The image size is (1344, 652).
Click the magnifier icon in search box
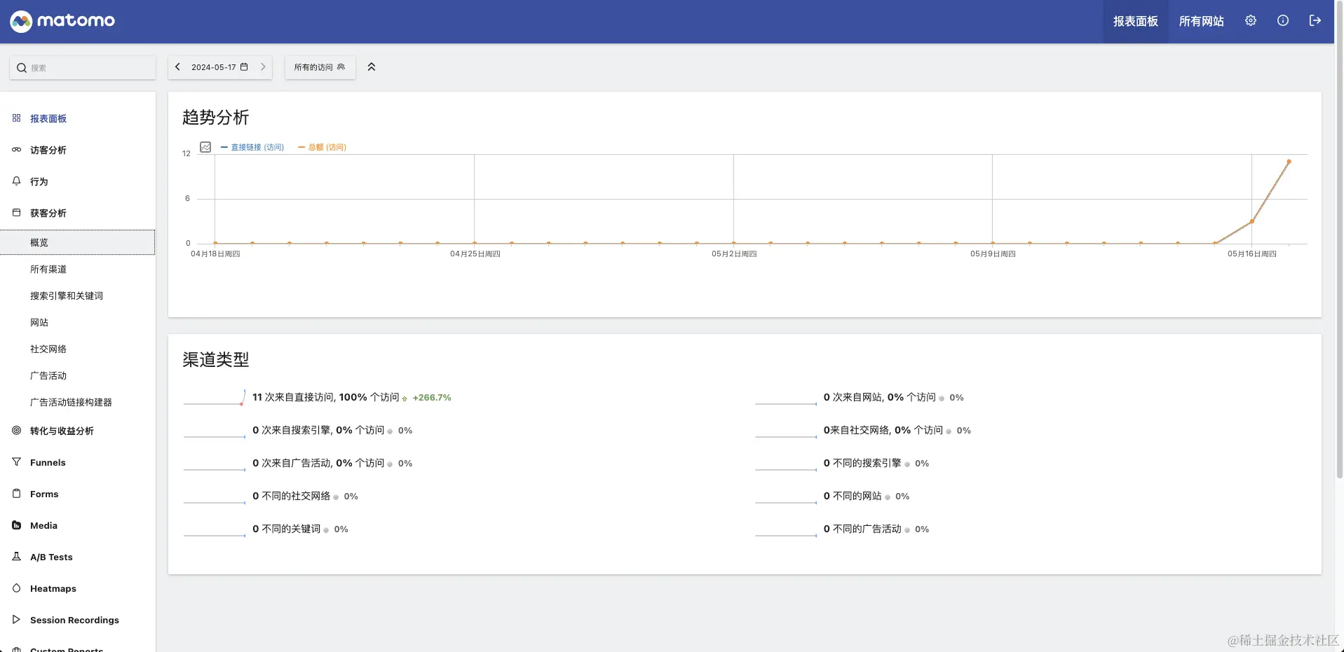click(x=22, y=68)
